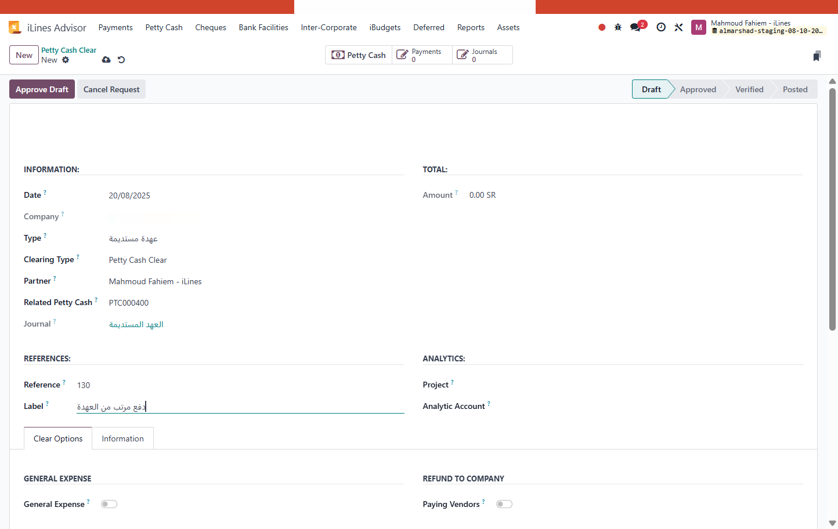Click the cloud save record icon
838x529 pixels.
(106, 60)
